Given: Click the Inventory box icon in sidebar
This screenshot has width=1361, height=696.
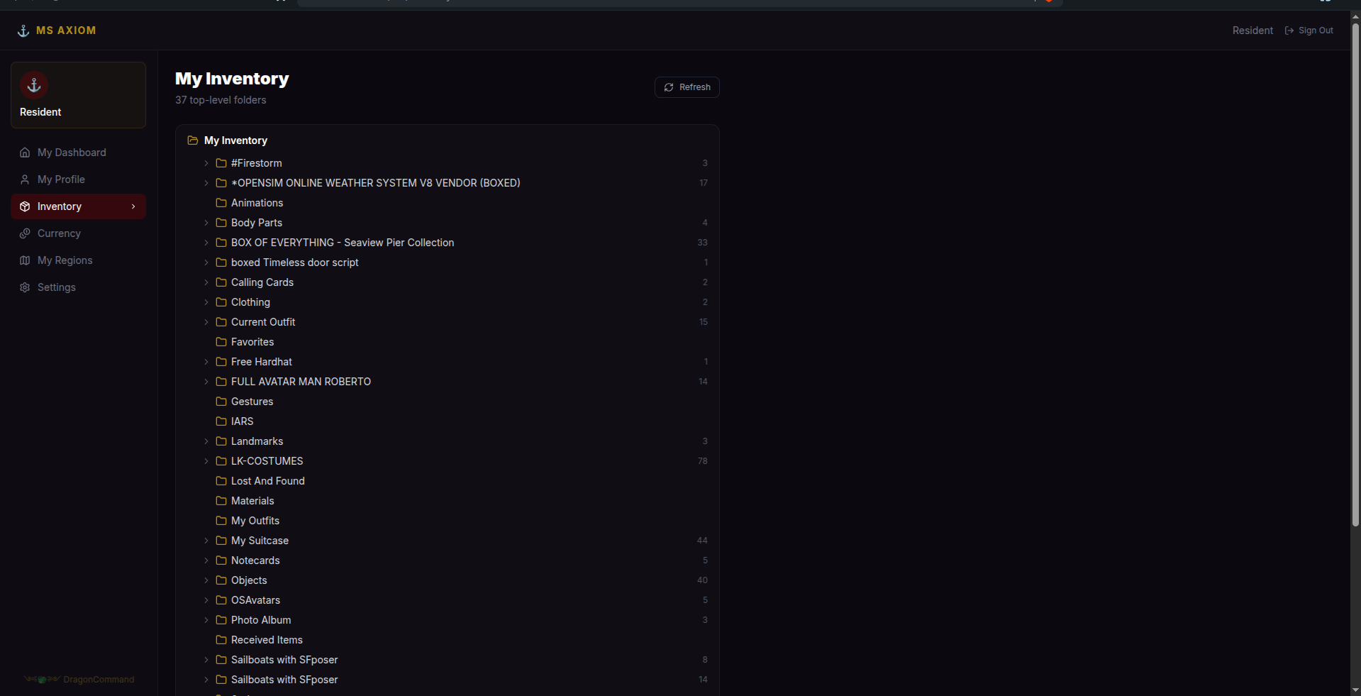Looking at the screenshot, I should coord(25,206).
